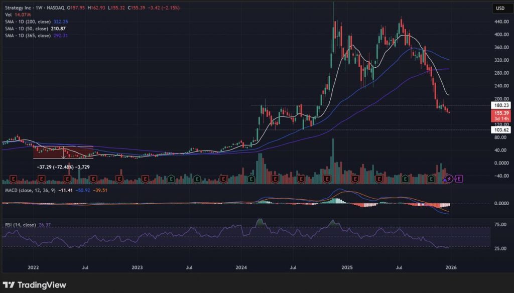Click the TradingView logo

[34, 284]
